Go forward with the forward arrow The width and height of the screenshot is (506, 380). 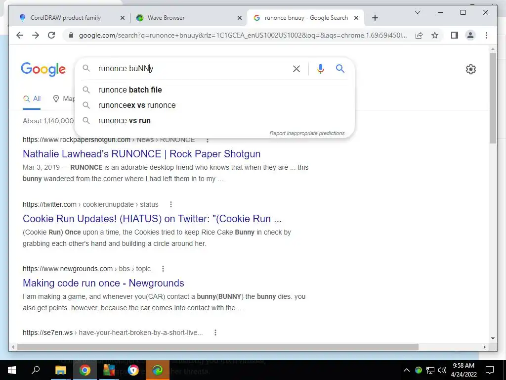click(36, 35)
